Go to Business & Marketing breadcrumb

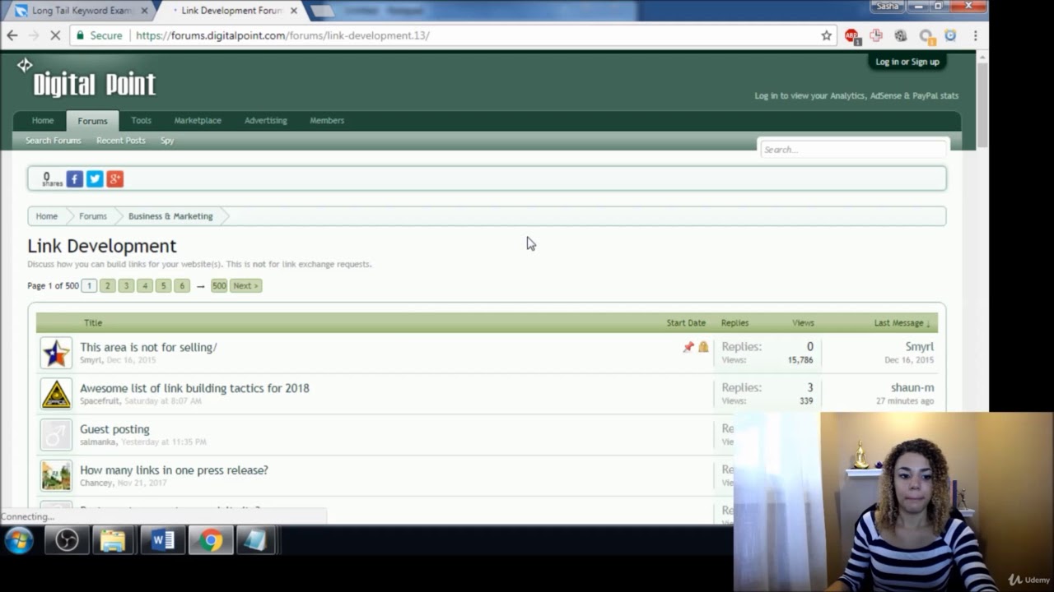[170, 216]
